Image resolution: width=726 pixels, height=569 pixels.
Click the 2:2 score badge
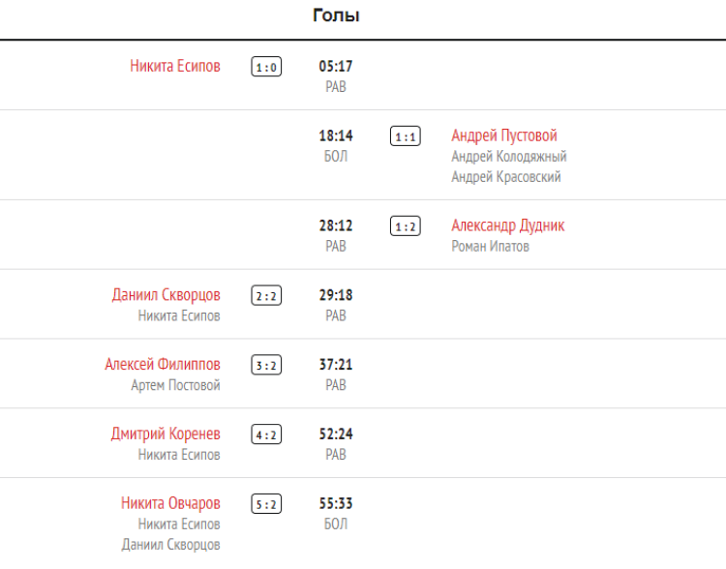click(x=266, y=296)
